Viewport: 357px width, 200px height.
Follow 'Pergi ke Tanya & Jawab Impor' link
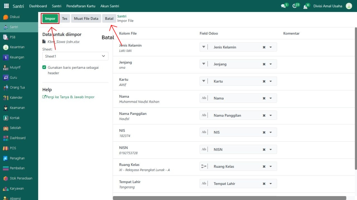[68, 97]
